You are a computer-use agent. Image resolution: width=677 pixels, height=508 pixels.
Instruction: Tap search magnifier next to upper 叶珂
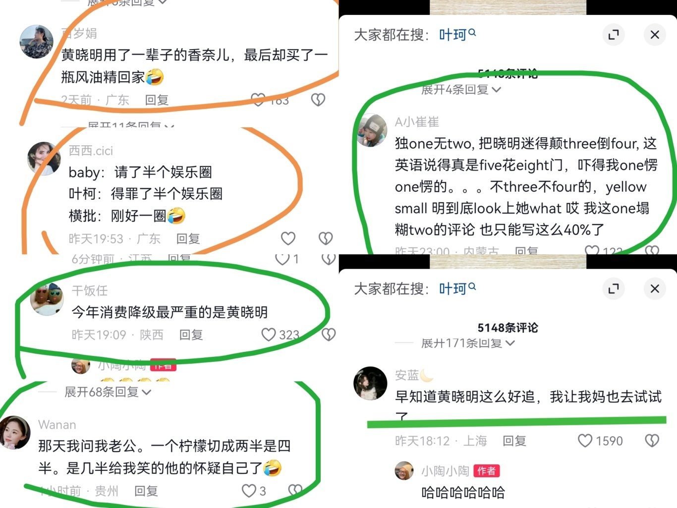(x=472, y=32)
